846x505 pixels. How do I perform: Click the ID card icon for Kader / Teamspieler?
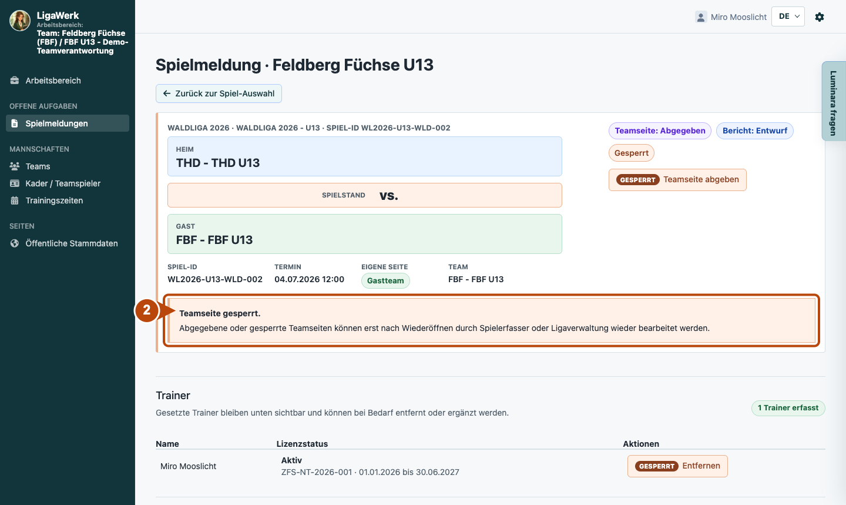click(x=15, y=183)
